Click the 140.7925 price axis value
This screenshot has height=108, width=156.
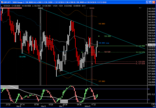tap(152, 9)
